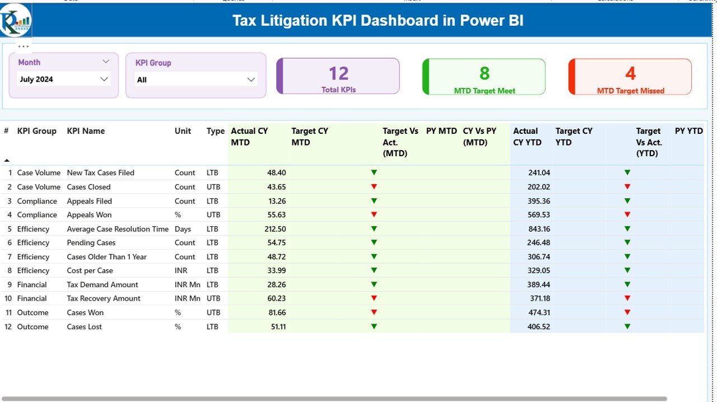717x402 pixels.
Task: Collapse the Month slicer header chevron
Action: (106, 62)
